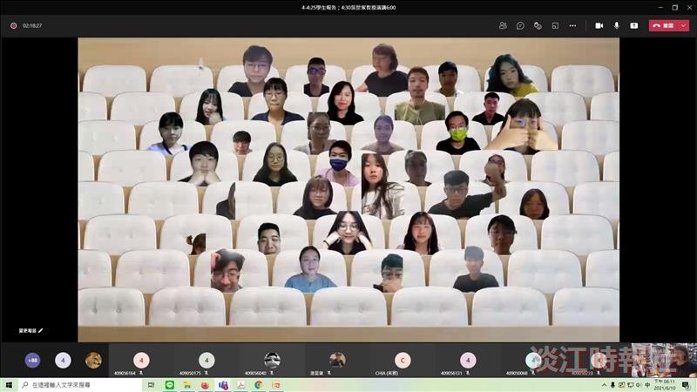Select participant 409050175 thumbnail
The width and height of the screenshot is (697, 392).
206,362
